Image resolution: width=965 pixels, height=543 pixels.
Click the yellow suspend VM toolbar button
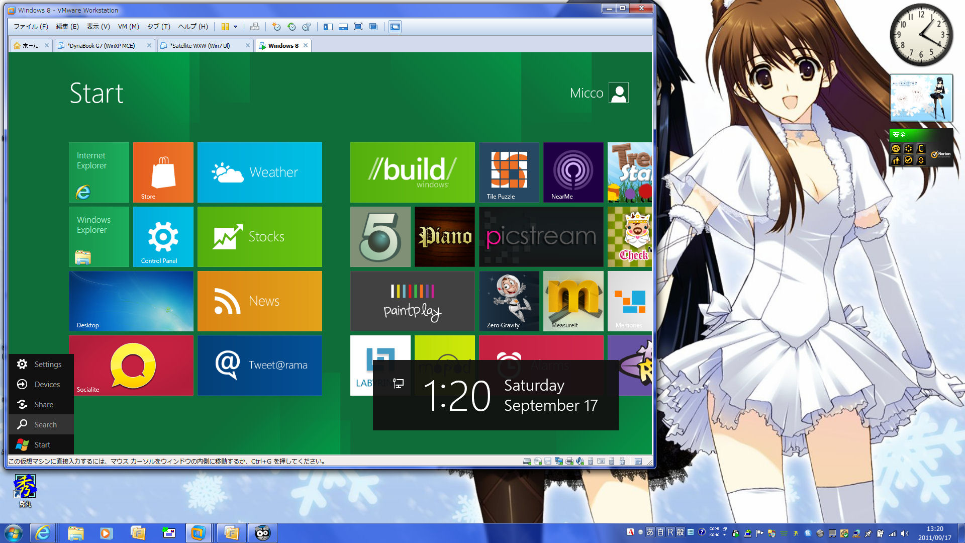[x=225, y=27]
